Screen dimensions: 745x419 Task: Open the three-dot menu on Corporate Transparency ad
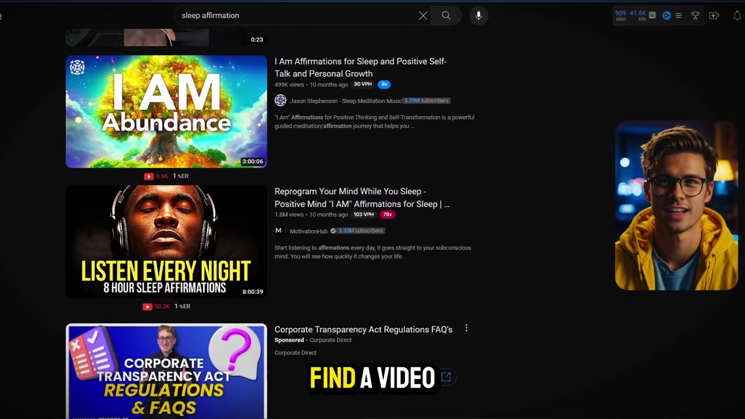coord(466,328)
